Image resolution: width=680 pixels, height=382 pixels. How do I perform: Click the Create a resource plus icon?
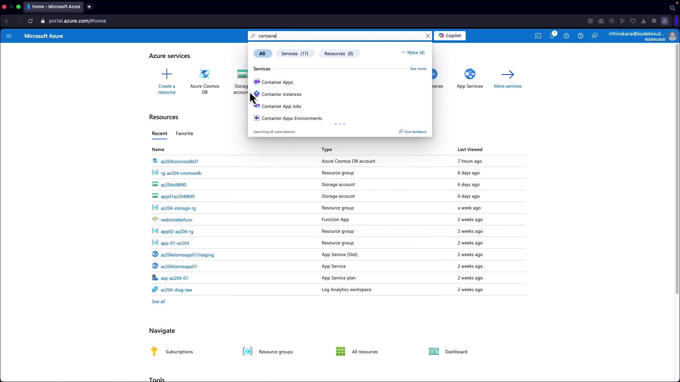pyautogui.click(x=166, y=74)
